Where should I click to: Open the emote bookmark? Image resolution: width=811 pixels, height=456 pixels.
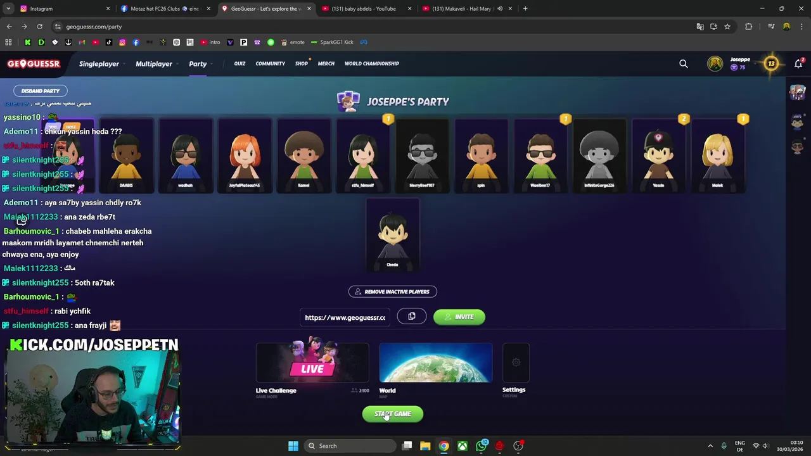pyautogui.click(x=293, y=42)
